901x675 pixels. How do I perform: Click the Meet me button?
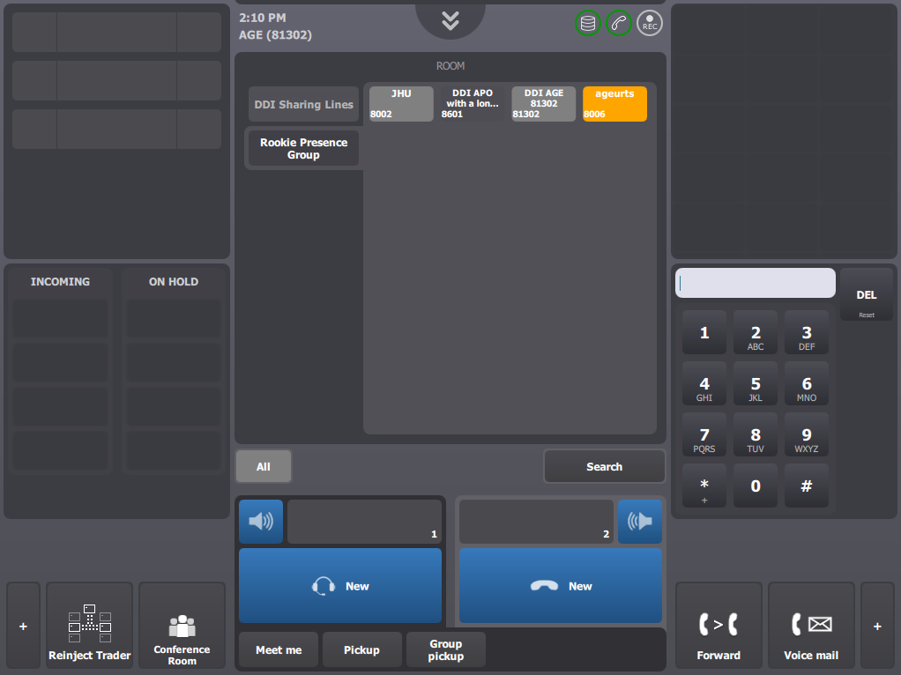click(279, 649)
